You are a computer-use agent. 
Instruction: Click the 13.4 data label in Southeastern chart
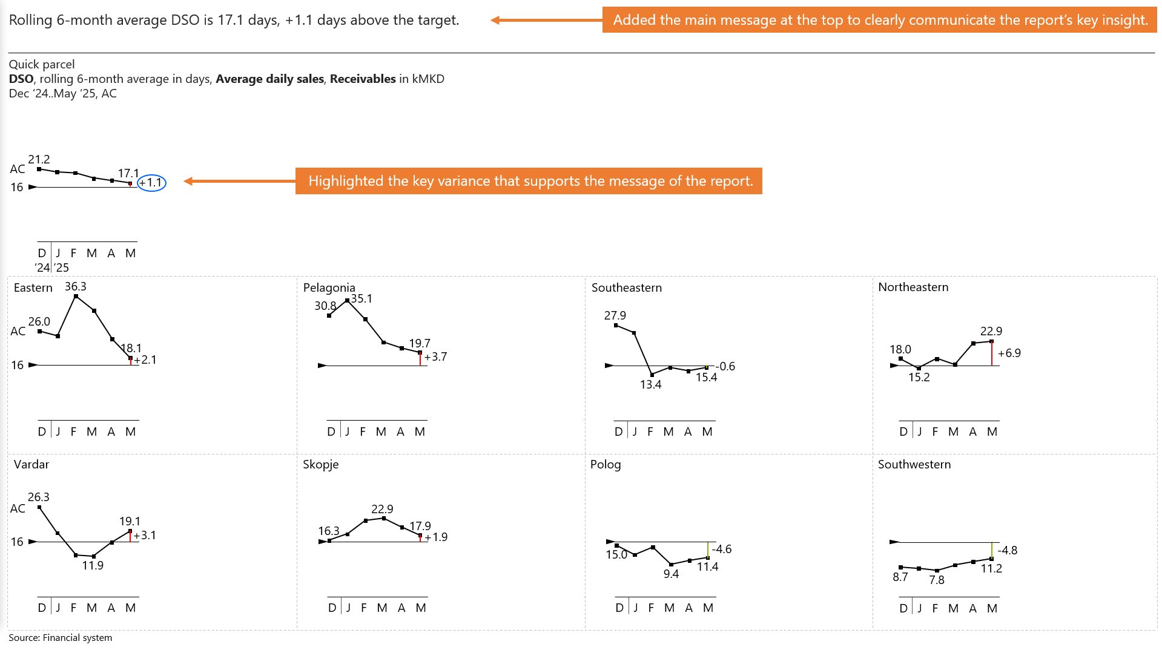tap(651, 384)
